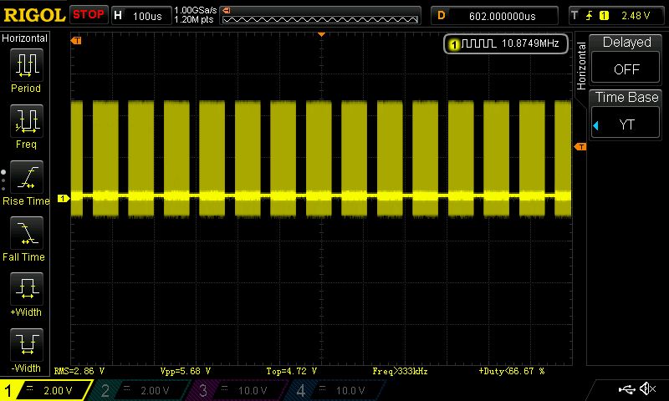
Task: Select the channel 4 tab
Action: 337,390
